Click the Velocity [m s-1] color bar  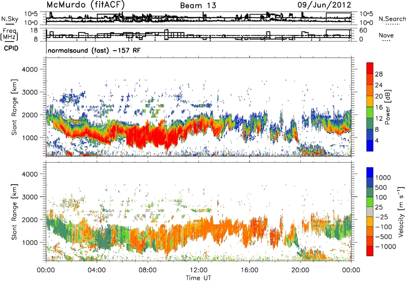click(x=370, y=212)
